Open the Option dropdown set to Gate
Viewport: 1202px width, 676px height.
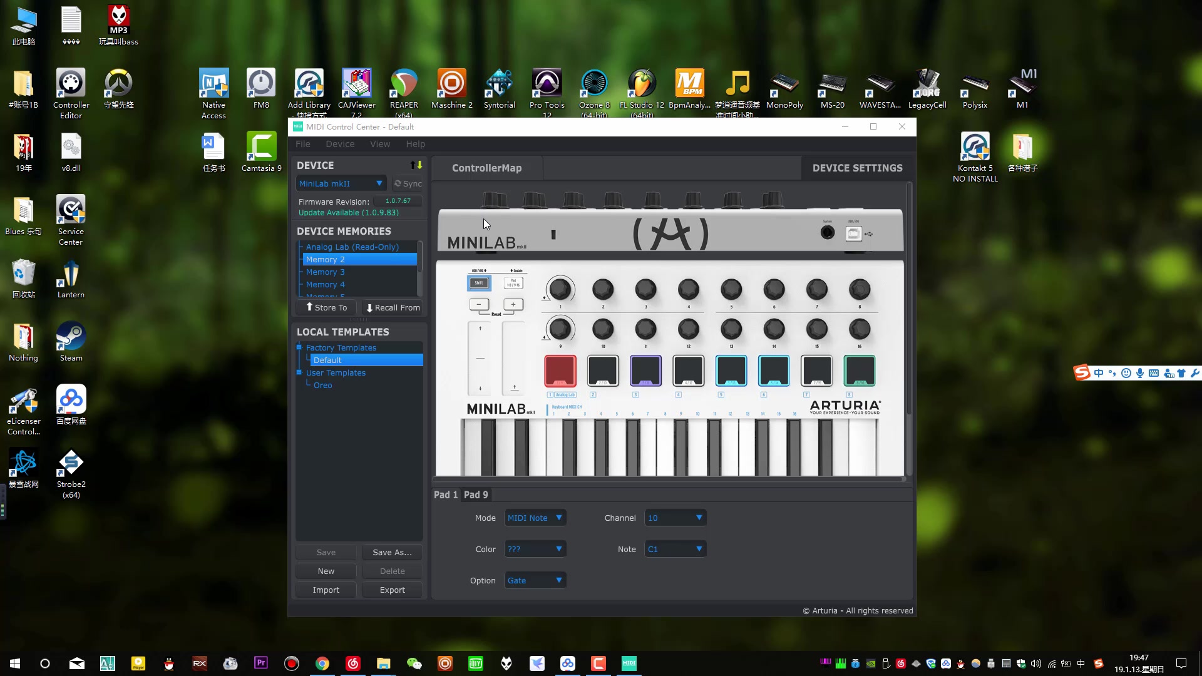point(535,580)
